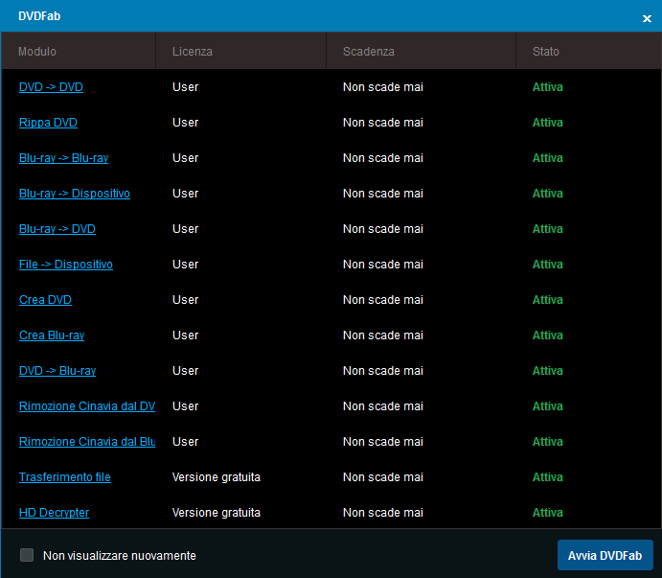Viewport: 662px width, 578px height.
Task: Open the Blu-ray -> Blu-ray link
Action: 64,158
